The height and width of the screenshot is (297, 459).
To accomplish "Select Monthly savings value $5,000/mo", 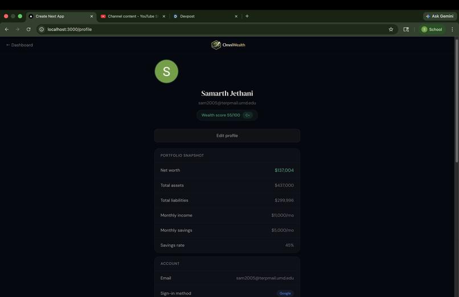I will coord(282,230).
